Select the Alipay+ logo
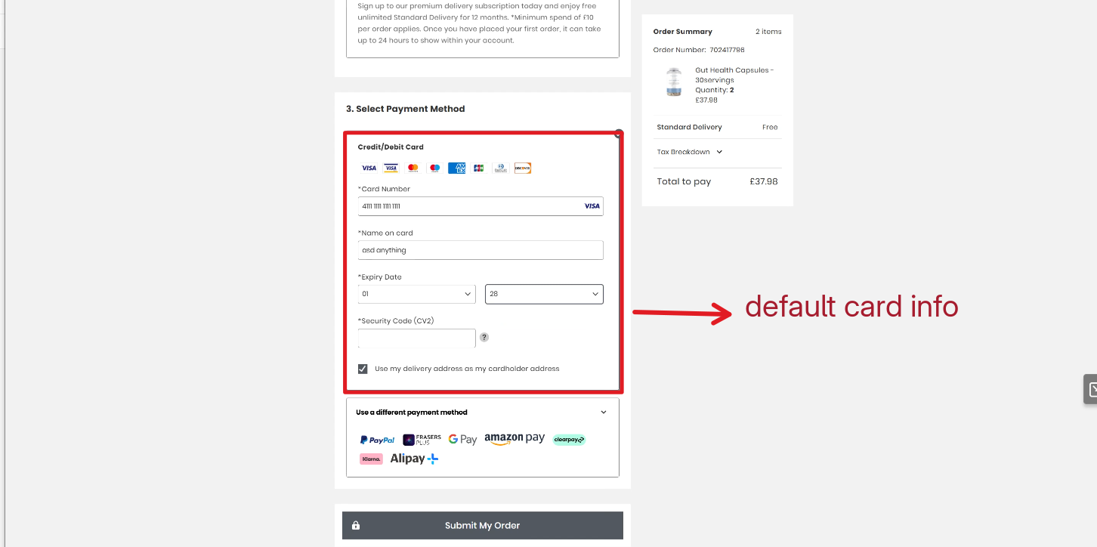Image resolution: width=1097 pixels, height=547 pixels. pyautogui.click(x=414, y=459)
